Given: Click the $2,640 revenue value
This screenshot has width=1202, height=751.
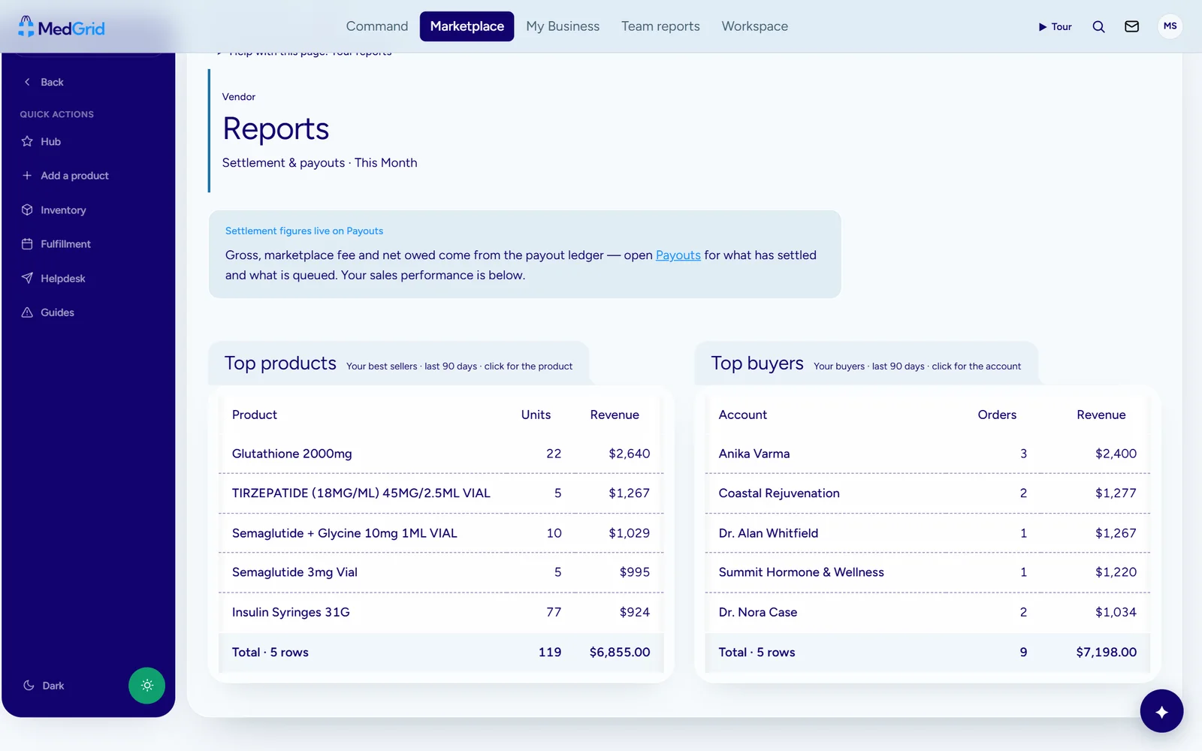Looking at the screenshot, I should pos(630,454).
